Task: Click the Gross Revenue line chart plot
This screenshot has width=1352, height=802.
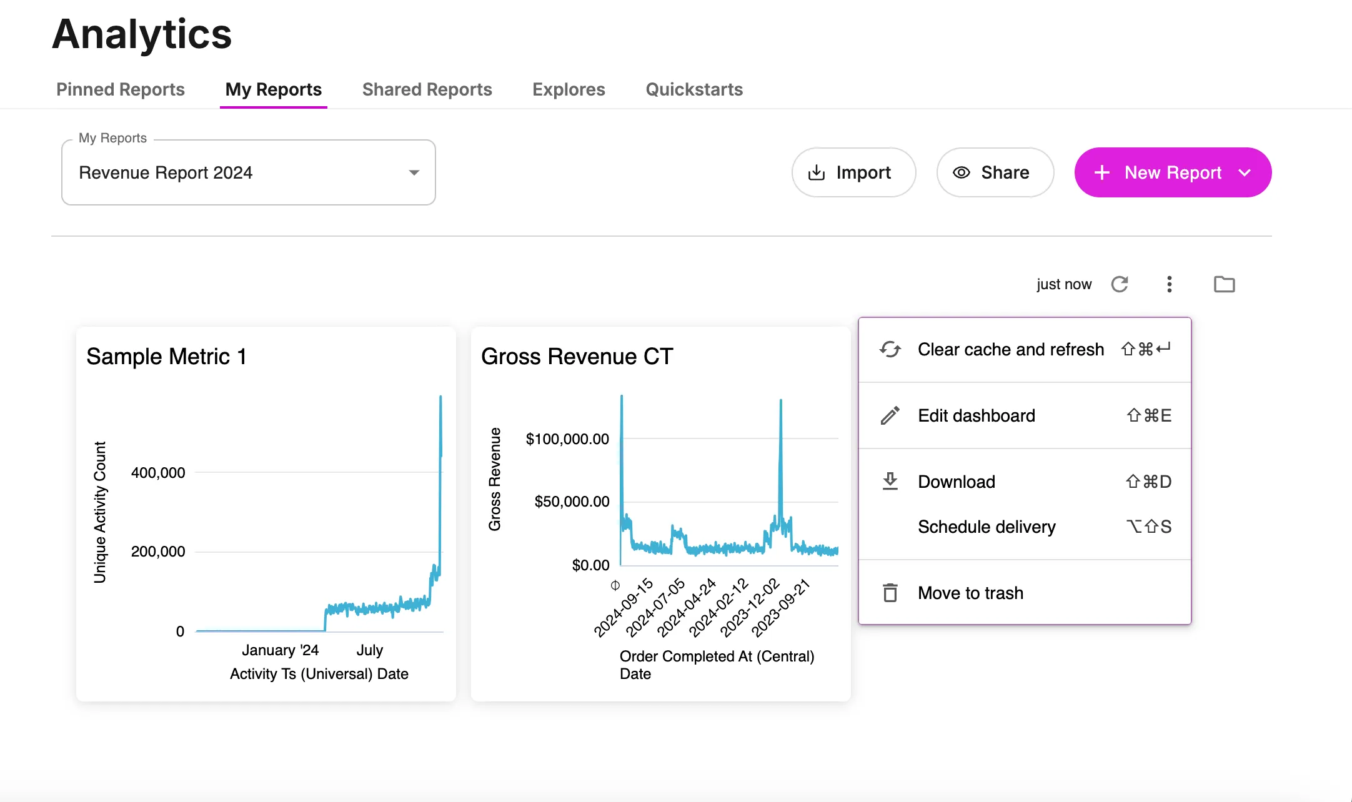Action: (x=729, y=480)
